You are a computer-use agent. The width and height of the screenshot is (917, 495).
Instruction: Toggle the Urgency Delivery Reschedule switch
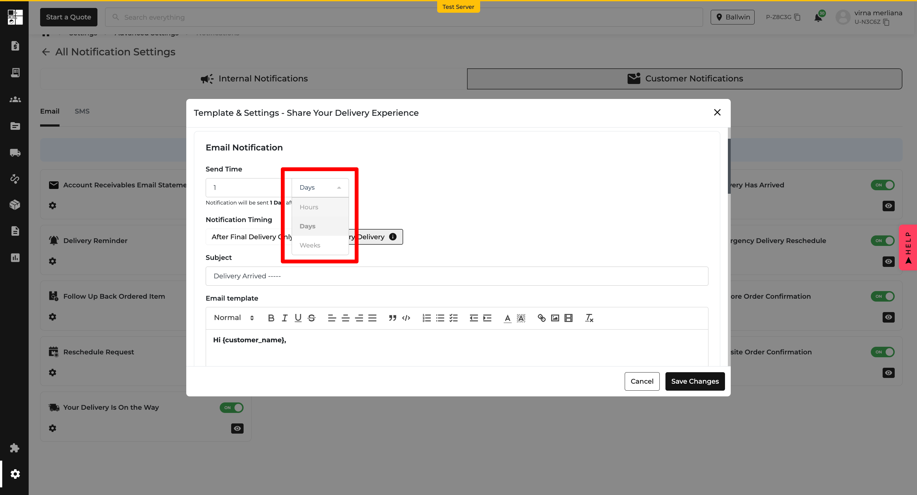coord(883,241)
